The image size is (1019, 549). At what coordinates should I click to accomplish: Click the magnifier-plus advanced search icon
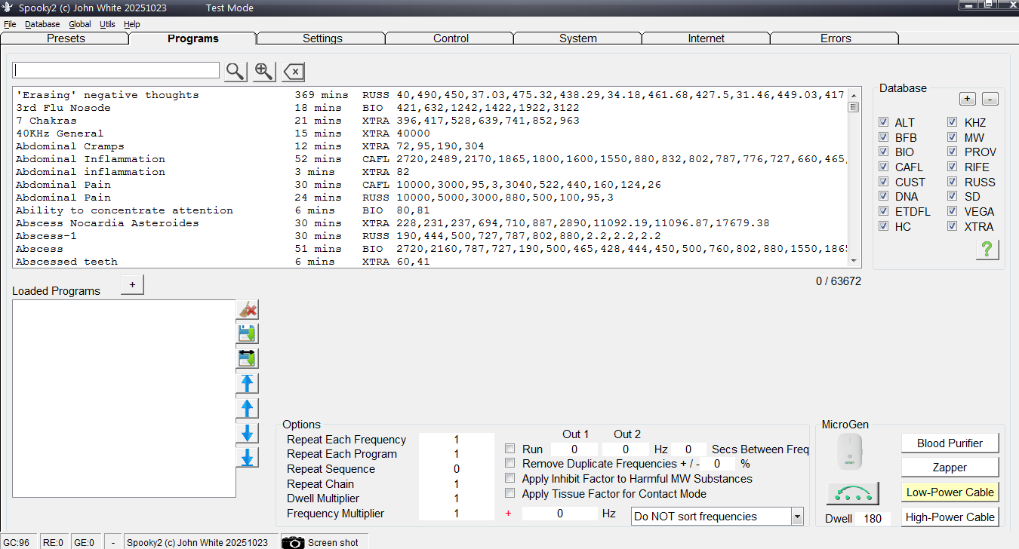click(263, 72)
